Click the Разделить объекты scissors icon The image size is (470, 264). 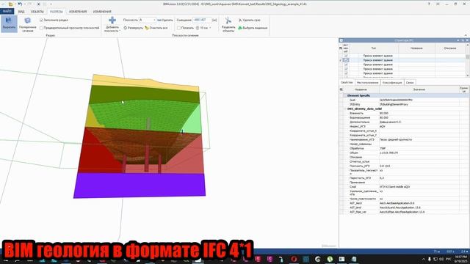(228, 20)
